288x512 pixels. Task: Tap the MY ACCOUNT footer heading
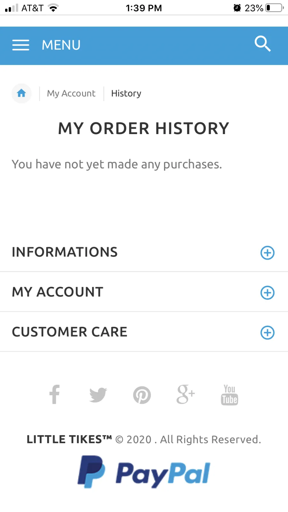coord(58,292)
